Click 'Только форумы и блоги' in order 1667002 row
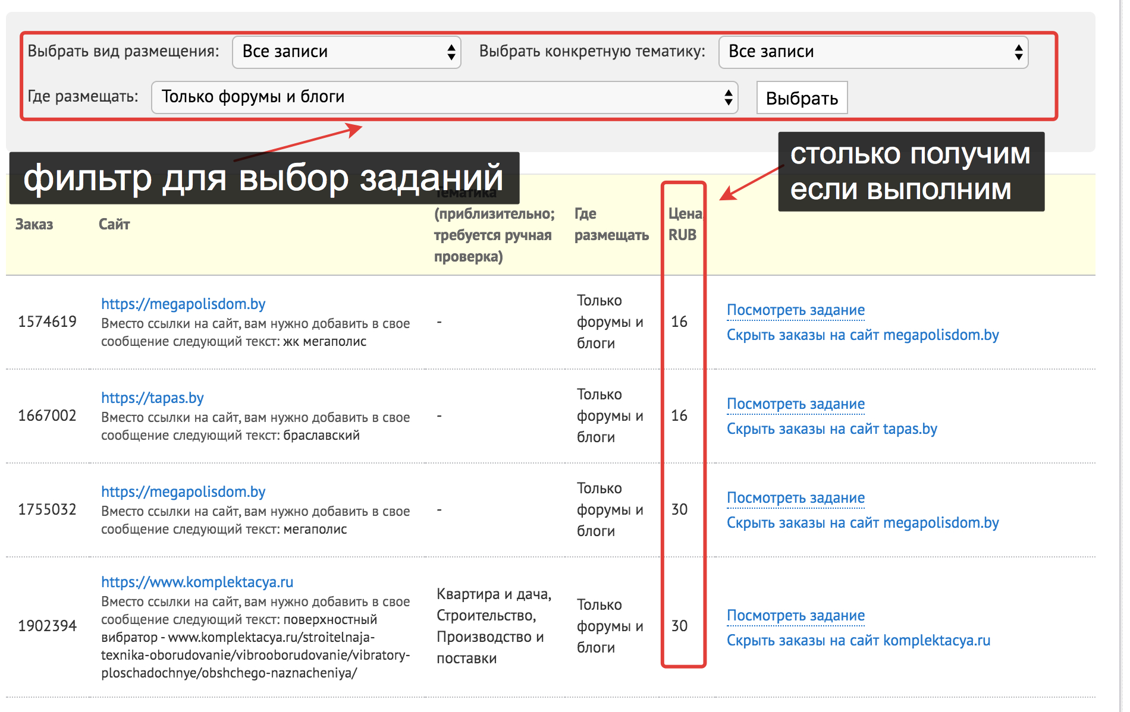This screenshot has width=1130, height=712. [x=610, y=415]
